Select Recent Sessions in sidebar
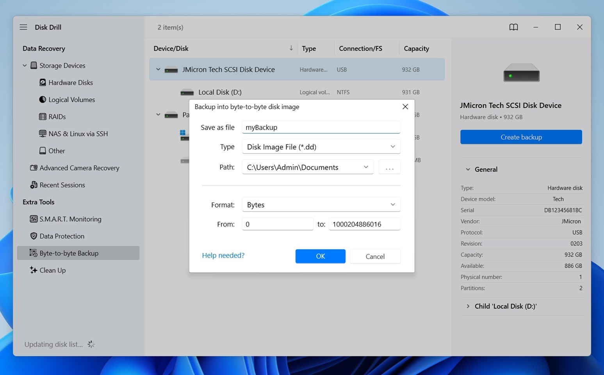 [x=62, y=185]
